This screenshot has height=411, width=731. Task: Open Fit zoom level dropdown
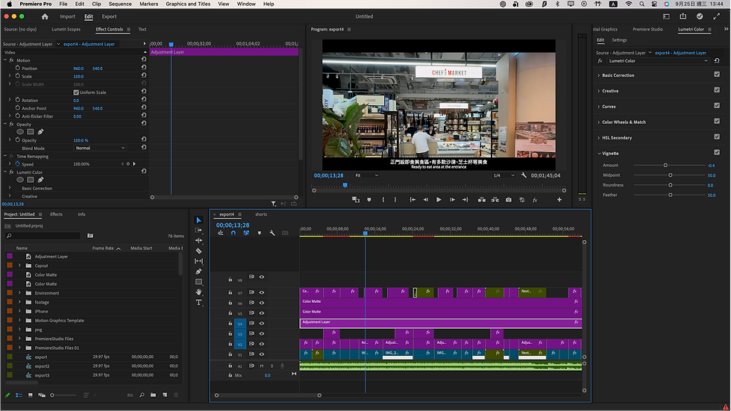[x=366, y=175]
